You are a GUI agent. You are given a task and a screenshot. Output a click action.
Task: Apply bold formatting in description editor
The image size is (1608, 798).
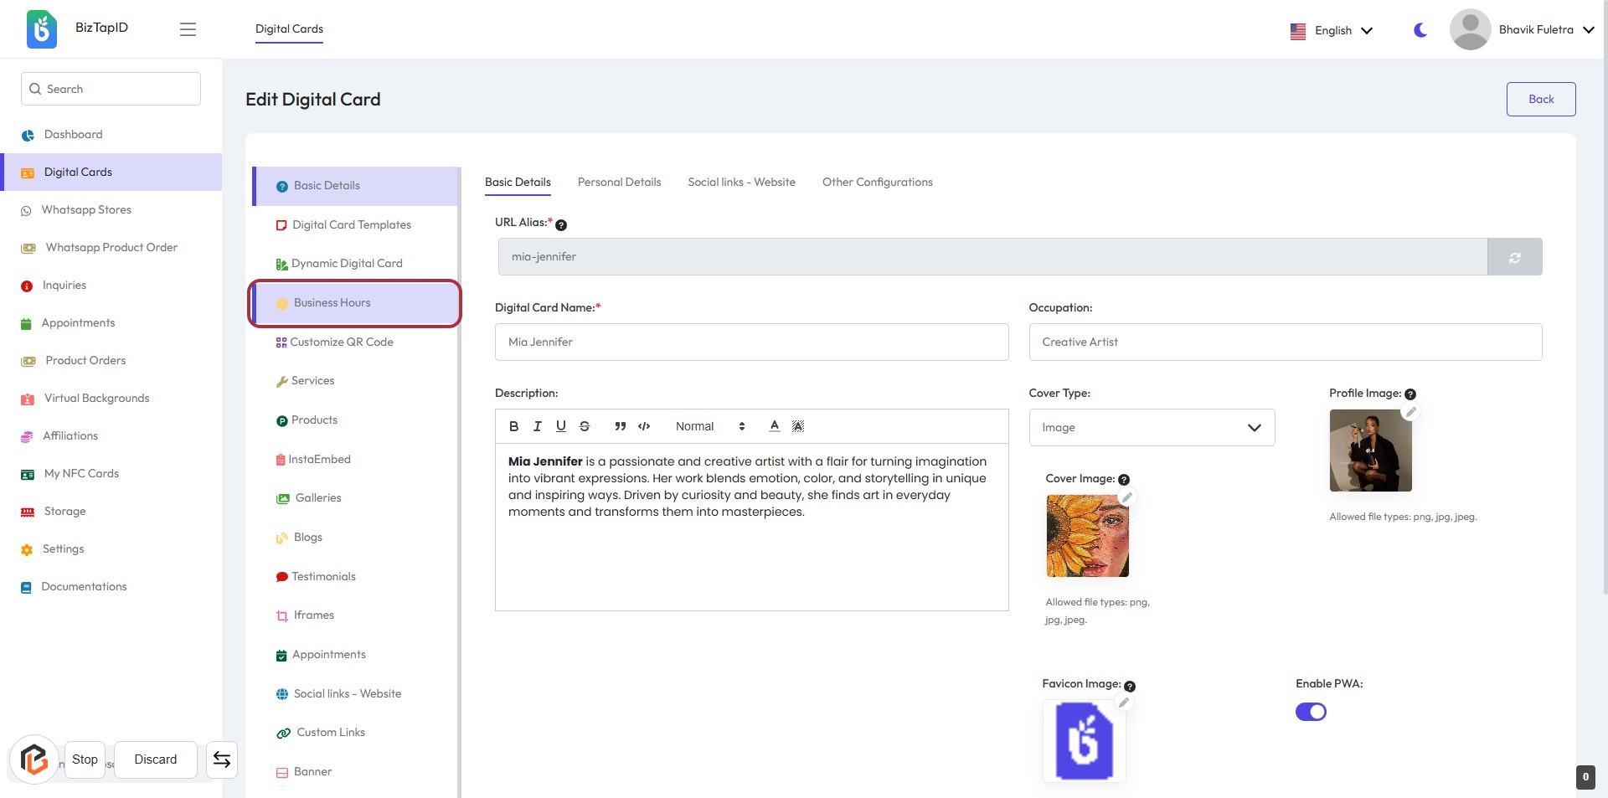point(513,426)
